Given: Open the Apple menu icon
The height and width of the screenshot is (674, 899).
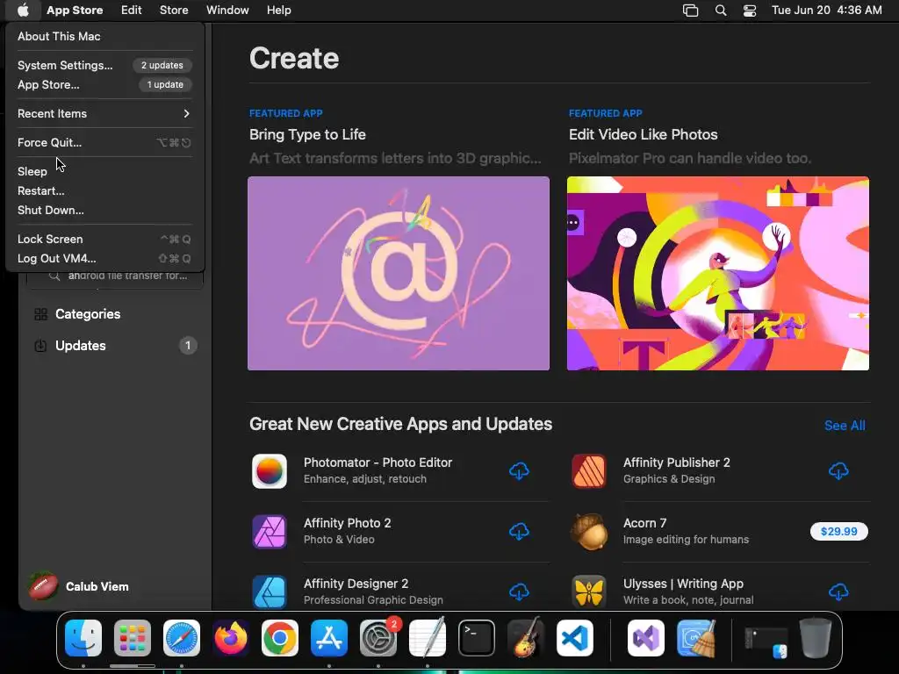Looking at the screenshot, I should [23, 11].
